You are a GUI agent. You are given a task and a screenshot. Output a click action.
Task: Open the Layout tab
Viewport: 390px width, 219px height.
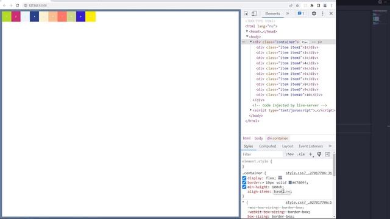288,146
